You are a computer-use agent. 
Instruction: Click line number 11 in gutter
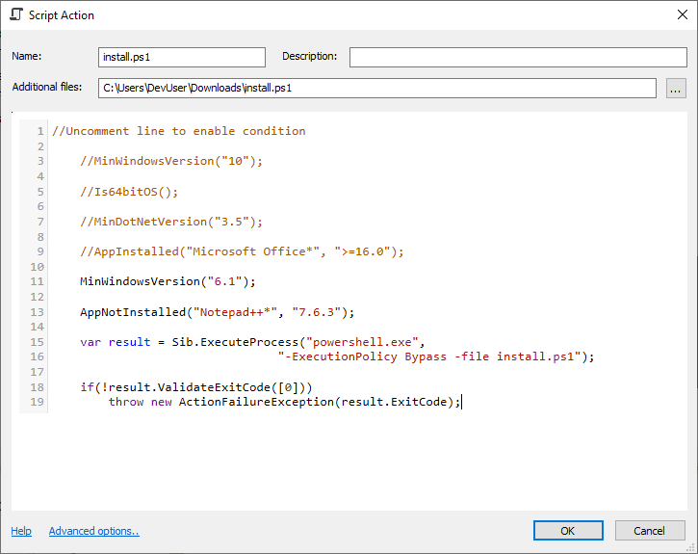click(37, 281)
